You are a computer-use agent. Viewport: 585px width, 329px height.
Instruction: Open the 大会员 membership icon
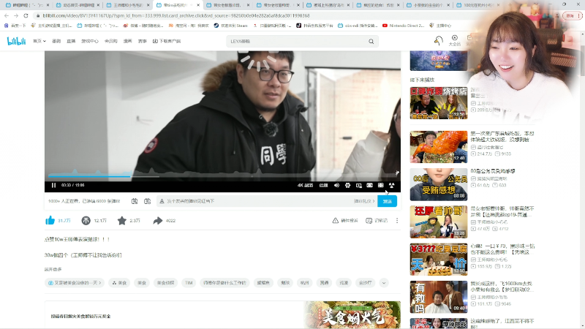coord(454,40)
